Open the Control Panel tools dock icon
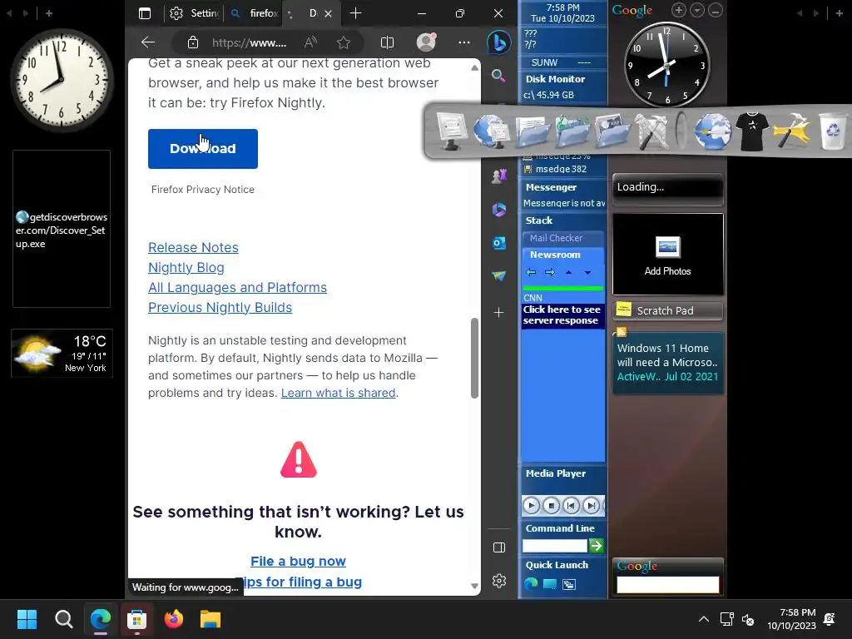The image size is (852, 639). [651, 131]
